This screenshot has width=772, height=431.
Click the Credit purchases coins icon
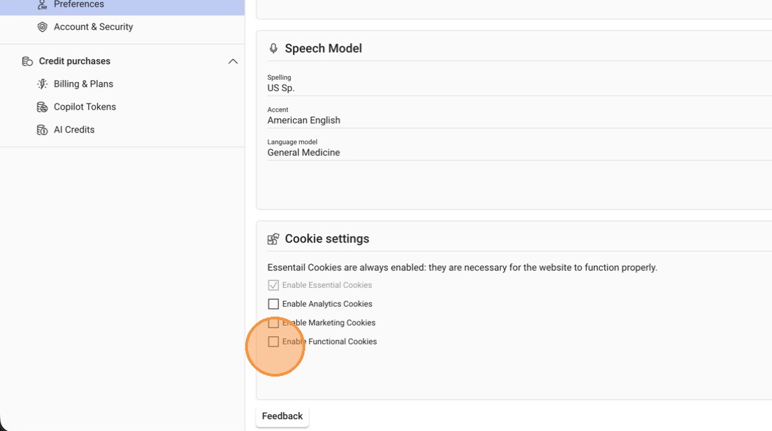tap(28, 61)
